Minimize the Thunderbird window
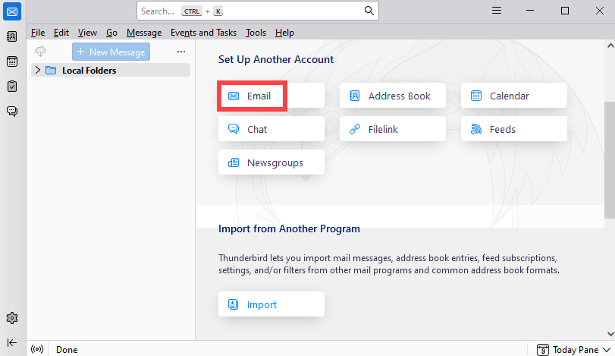This screenshot has height=356, width=615. (530, 11)
